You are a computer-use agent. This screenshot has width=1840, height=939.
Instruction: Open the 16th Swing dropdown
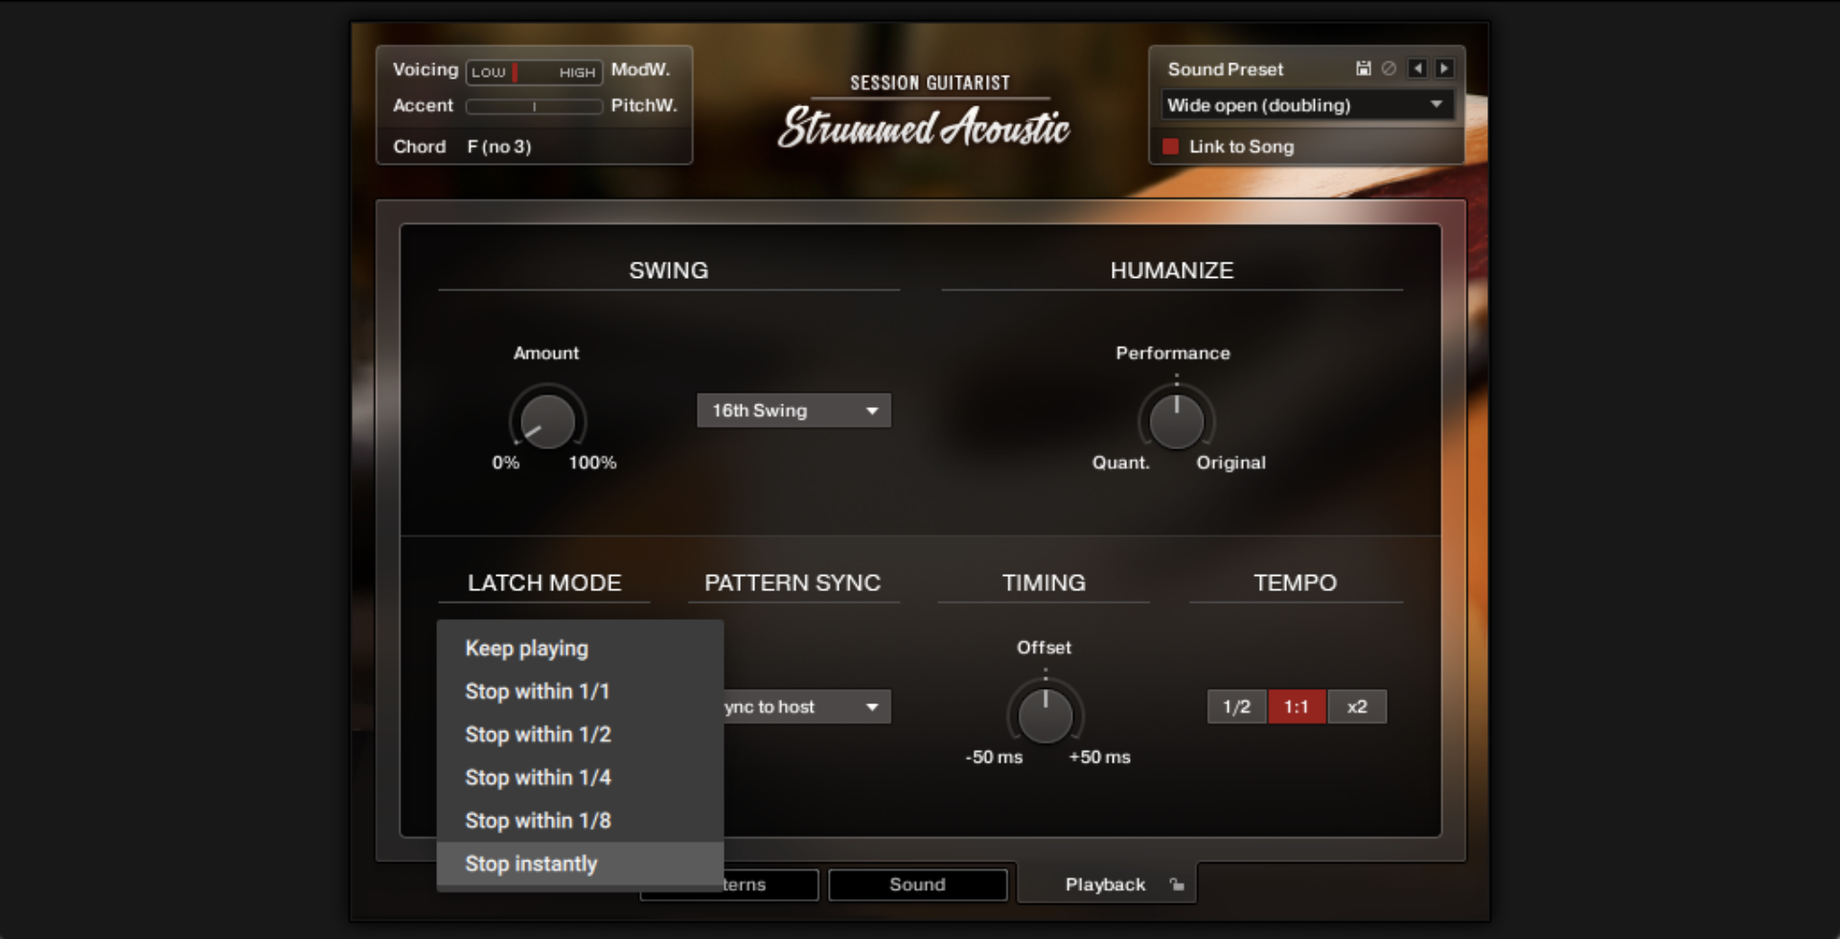point(793,410)
